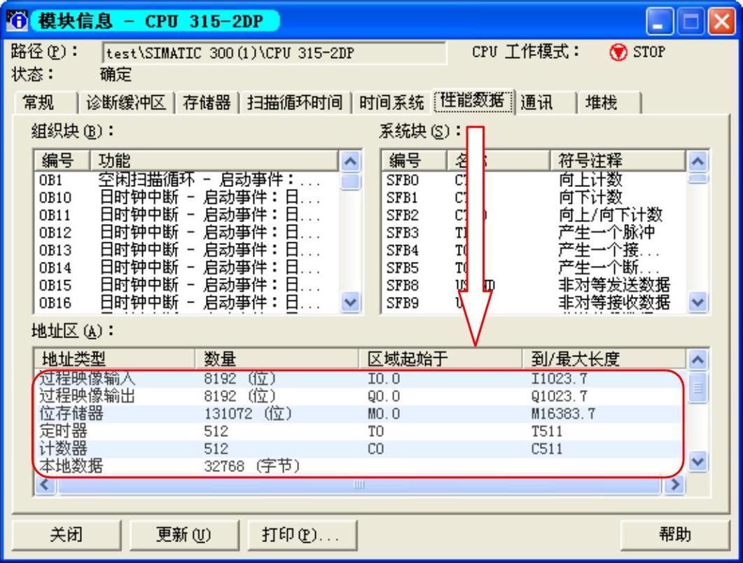
Task: Click the address area horizontal scrollbar thumb
Action: pos(359,485)
